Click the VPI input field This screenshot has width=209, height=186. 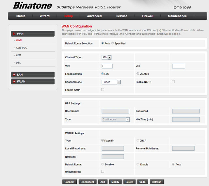click(107, 66)
